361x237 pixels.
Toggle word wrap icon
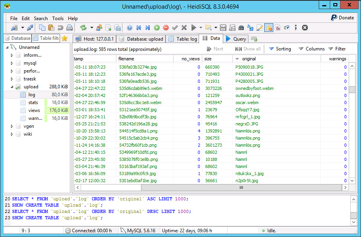coord(287,28)
